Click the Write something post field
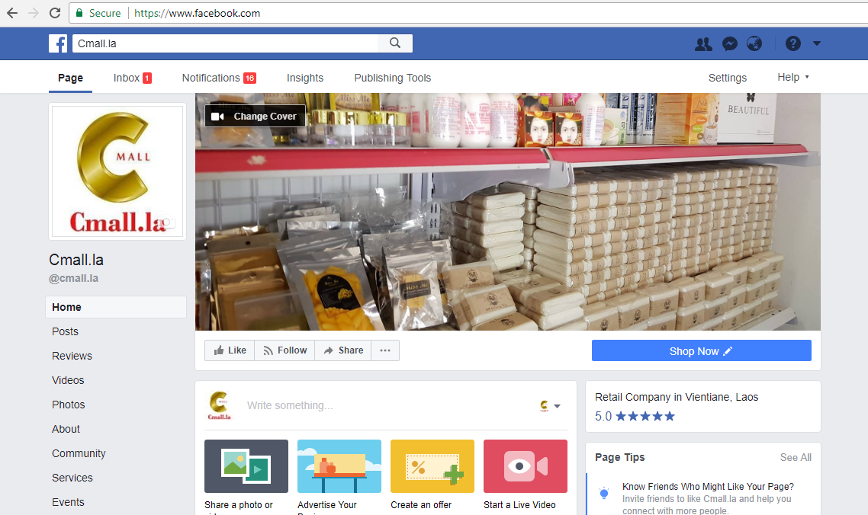 (290, 405)
